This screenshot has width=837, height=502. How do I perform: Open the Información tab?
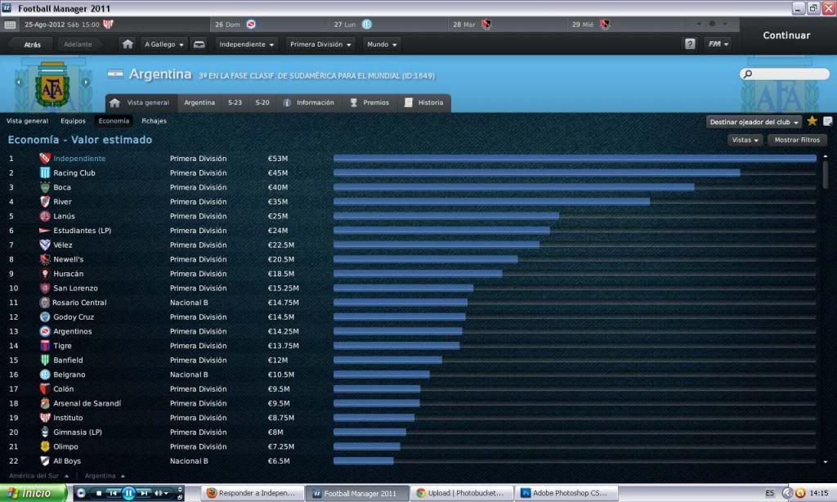(x=308, y=102)
